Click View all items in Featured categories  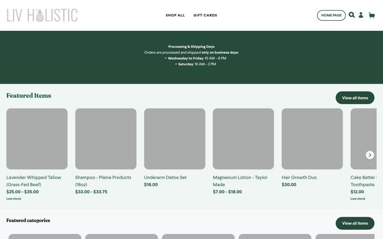(355, 223)
